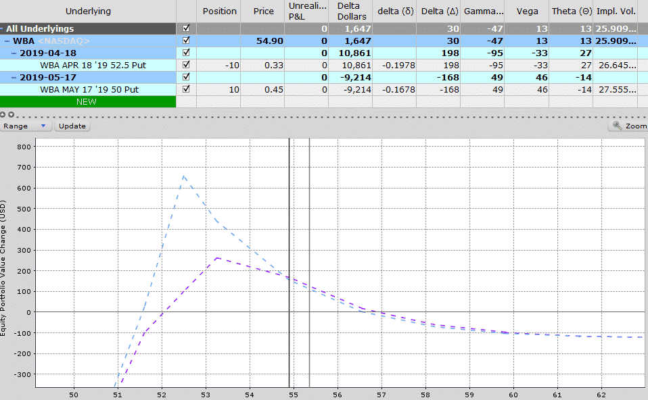This screenshot has height=400, width=648.
Task: Collapse the All Underlyings tree node
Action: coord(1,29)
